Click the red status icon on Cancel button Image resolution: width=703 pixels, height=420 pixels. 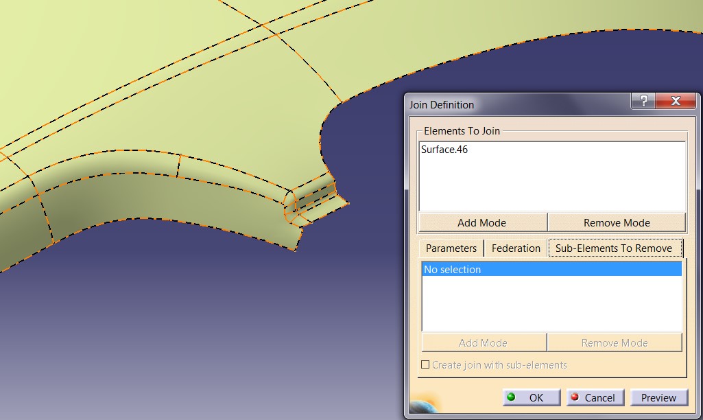click(575, 397)
